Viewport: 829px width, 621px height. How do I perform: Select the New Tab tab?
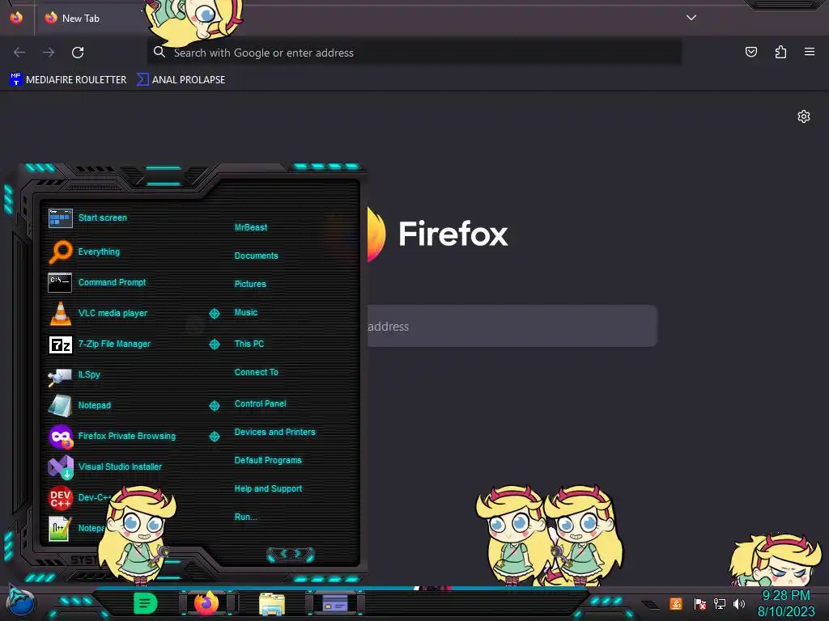(90, 18)
